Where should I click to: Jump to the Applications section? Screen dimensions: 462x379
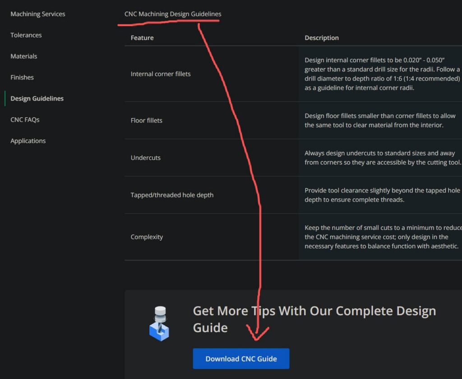pos(28,141)
